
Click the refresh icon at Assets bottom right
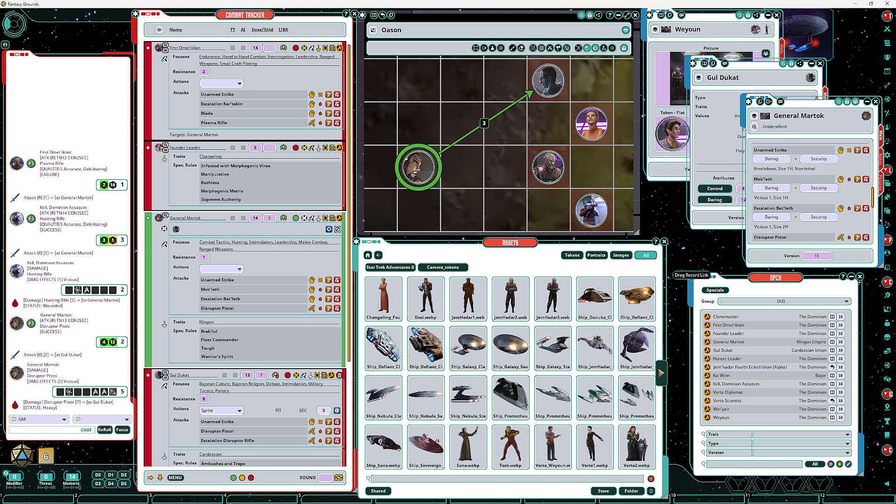651,491
